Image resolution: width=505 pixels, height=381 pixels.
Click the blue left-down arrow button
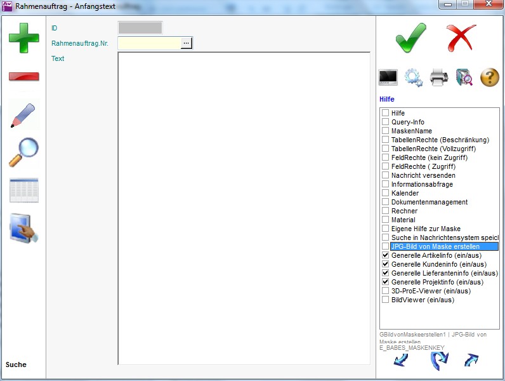point(401,361)
